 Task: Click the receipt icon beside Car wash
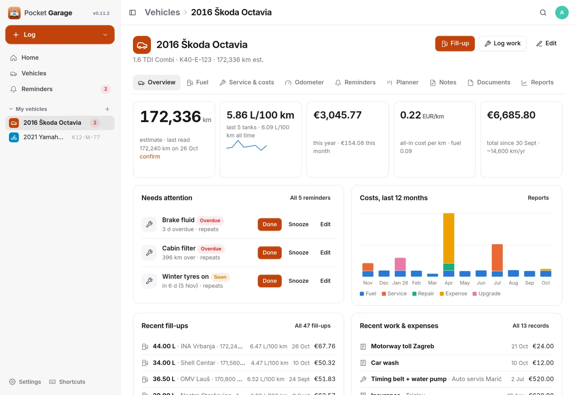363,363
